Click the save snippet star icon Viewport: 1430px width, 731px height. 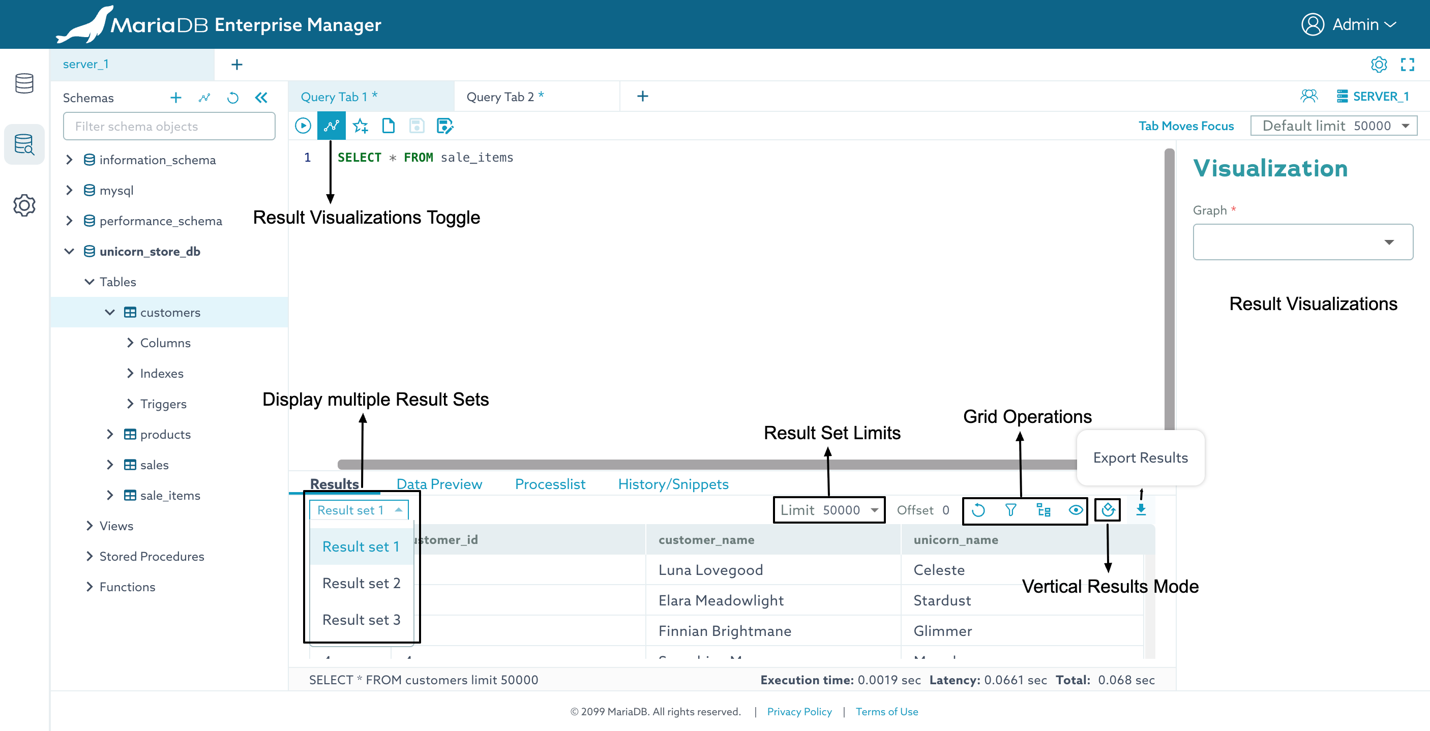pyautogui.click(x=360, y=126)
